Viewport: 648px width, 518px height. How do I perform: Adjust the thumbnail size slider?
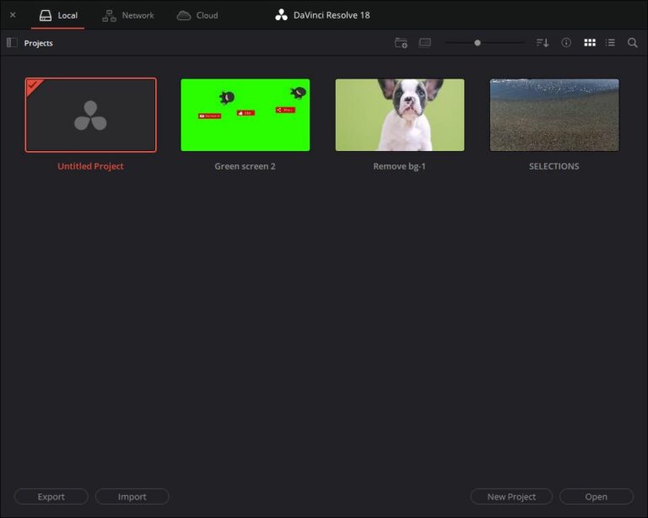[478, 42]
